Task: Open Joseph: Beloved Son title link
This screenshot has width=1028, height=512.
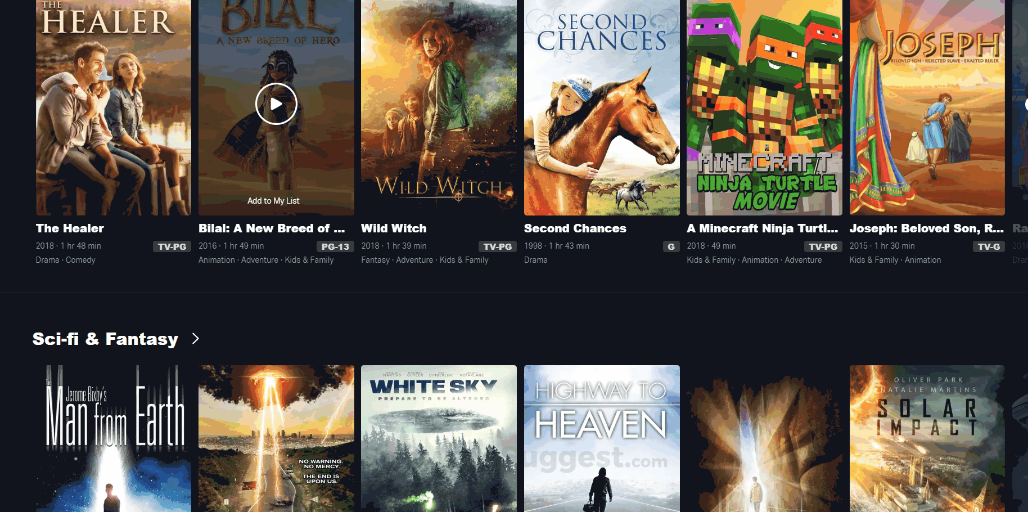Action: pos(926,228)
